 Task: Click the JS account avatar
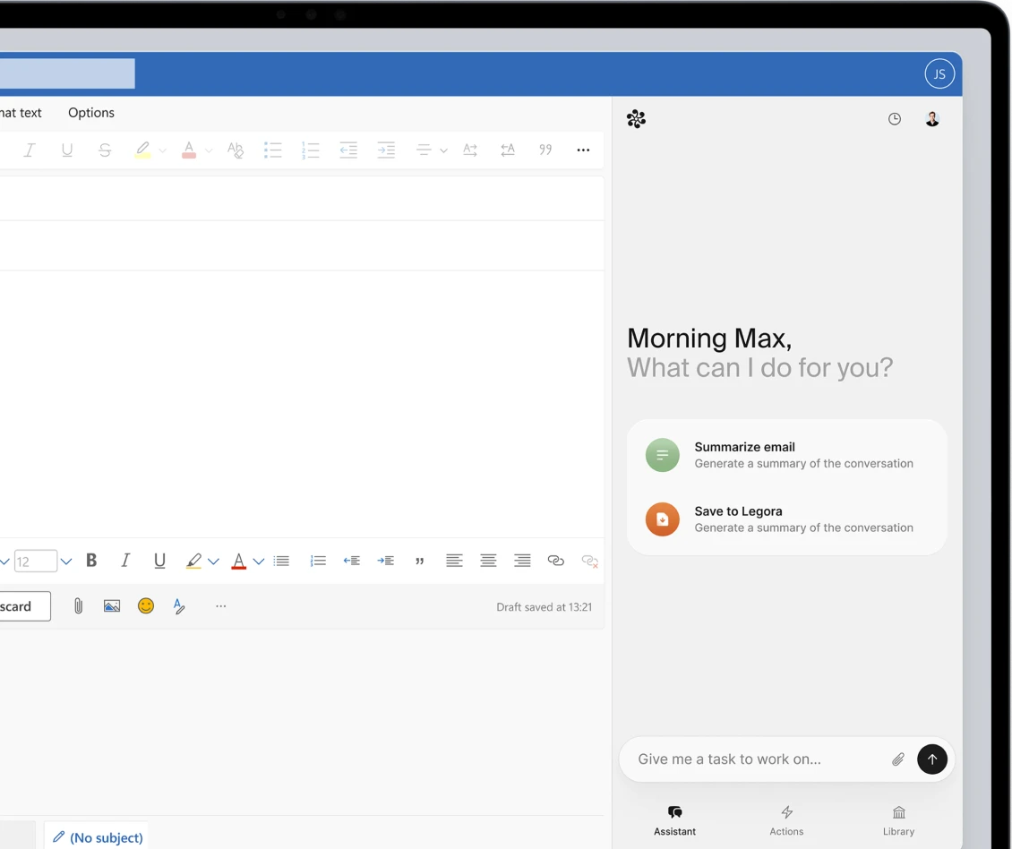(x=939, y=73)
